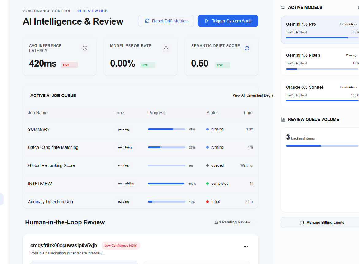Go to Governance Control breadcrumb

coord(47,11)
